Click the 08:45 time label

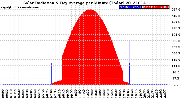(63, 94)
